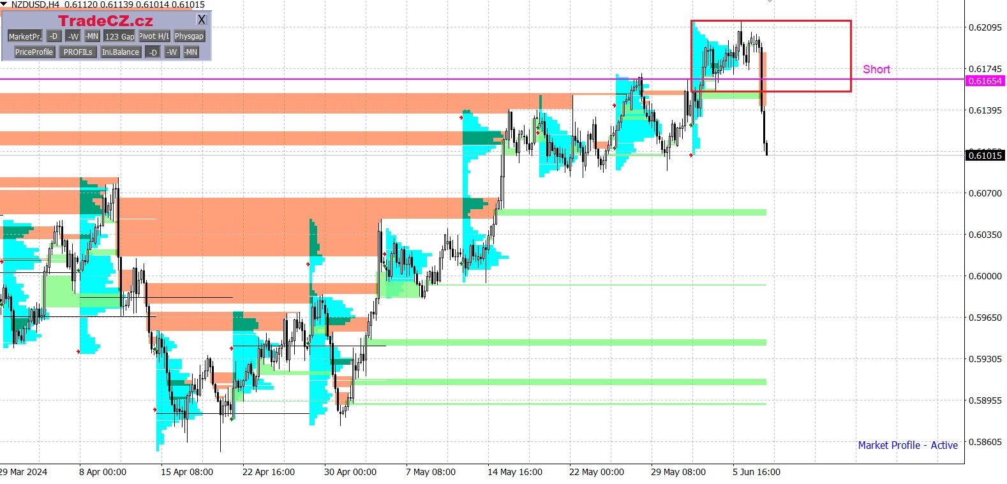Toggle the MarketPr. indicator button
1007x484 pixels.
pos(25,36)
